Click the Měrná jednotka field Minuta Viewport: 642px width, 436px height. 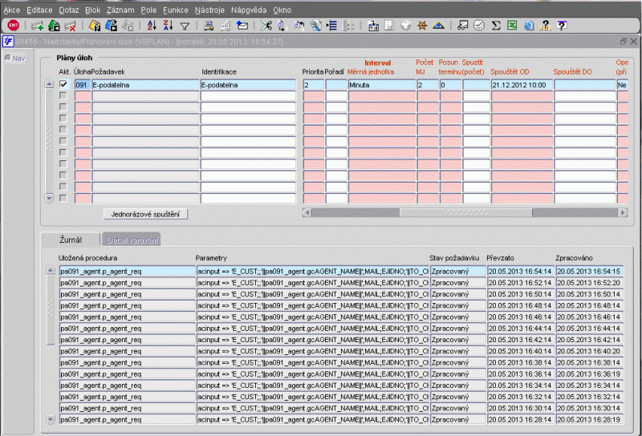[x=382, y=85]
